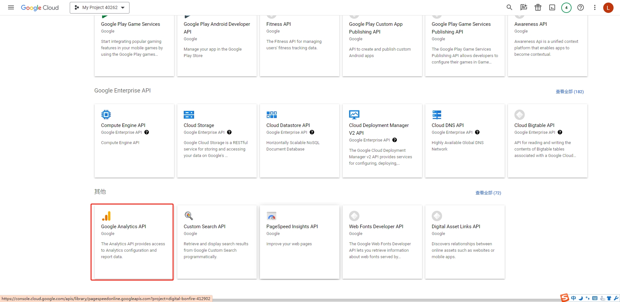Open the Google Analytics API title
The height and width of the screenshot is (302, 620).
[123, 227]
